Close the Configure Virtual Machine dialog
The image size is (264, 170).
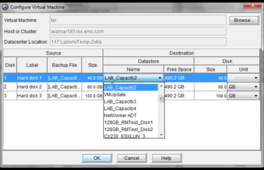(253, 6)
